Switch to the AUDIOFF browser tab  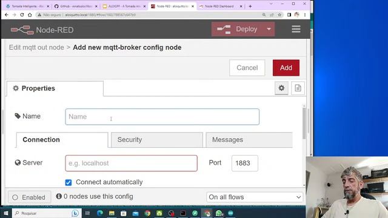[124, 6]
